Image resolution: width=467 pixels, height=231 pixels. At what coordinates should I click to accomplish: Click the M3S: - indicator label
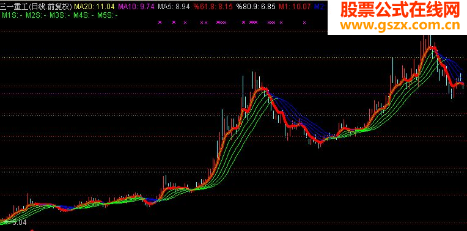(x=59, y=15)
